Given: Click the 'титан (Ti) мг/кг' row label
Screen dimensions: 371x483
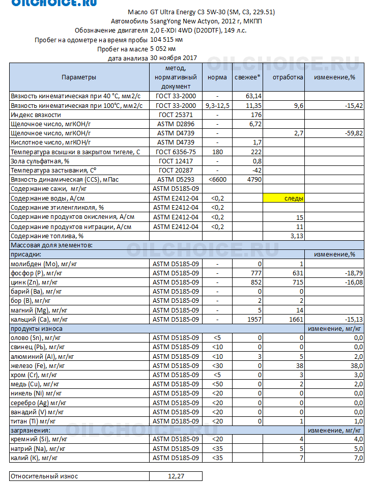Looking at the screenshot, I should point(33,421).
